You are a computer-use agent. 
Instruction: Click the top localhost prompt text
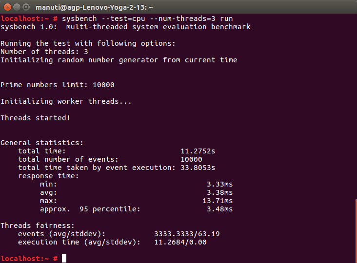point(27,19)
